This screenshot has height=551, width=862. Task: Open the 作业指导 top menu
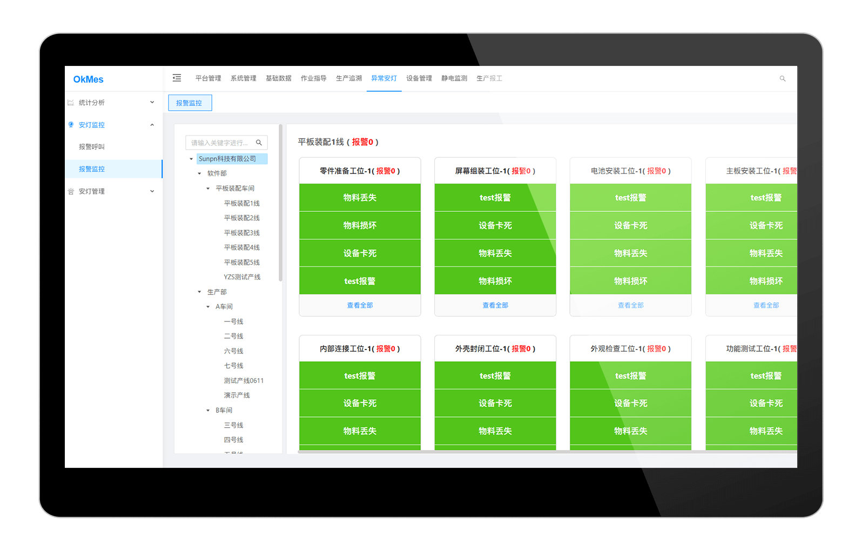pyautogui.click(x=313, y=78)
